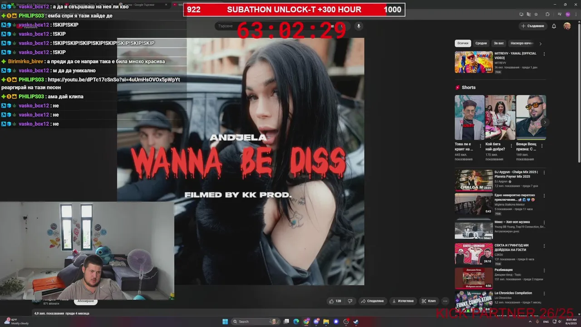
Task: Open the weather widget on taskbar
Action: 17,322
